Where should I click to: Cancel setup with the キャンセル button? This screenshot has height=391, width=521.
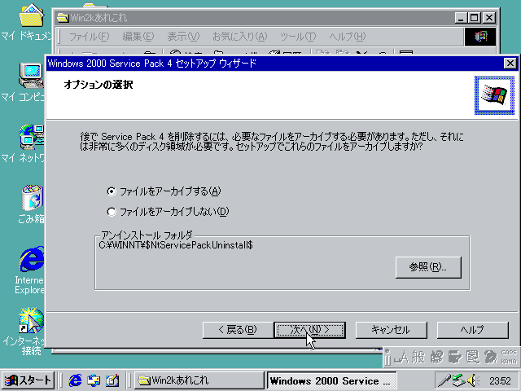coord(391,330)
